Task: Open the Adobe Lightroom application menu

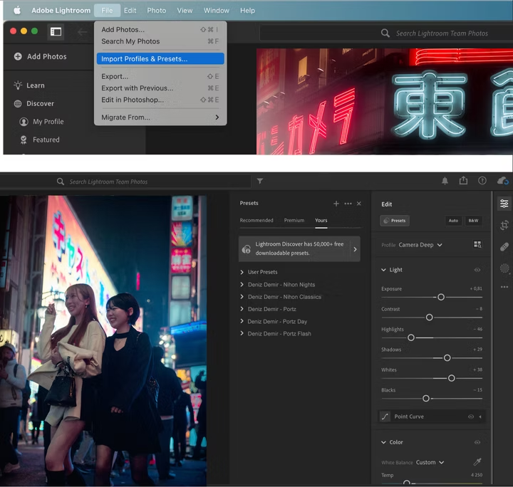Action: [61, 11]
